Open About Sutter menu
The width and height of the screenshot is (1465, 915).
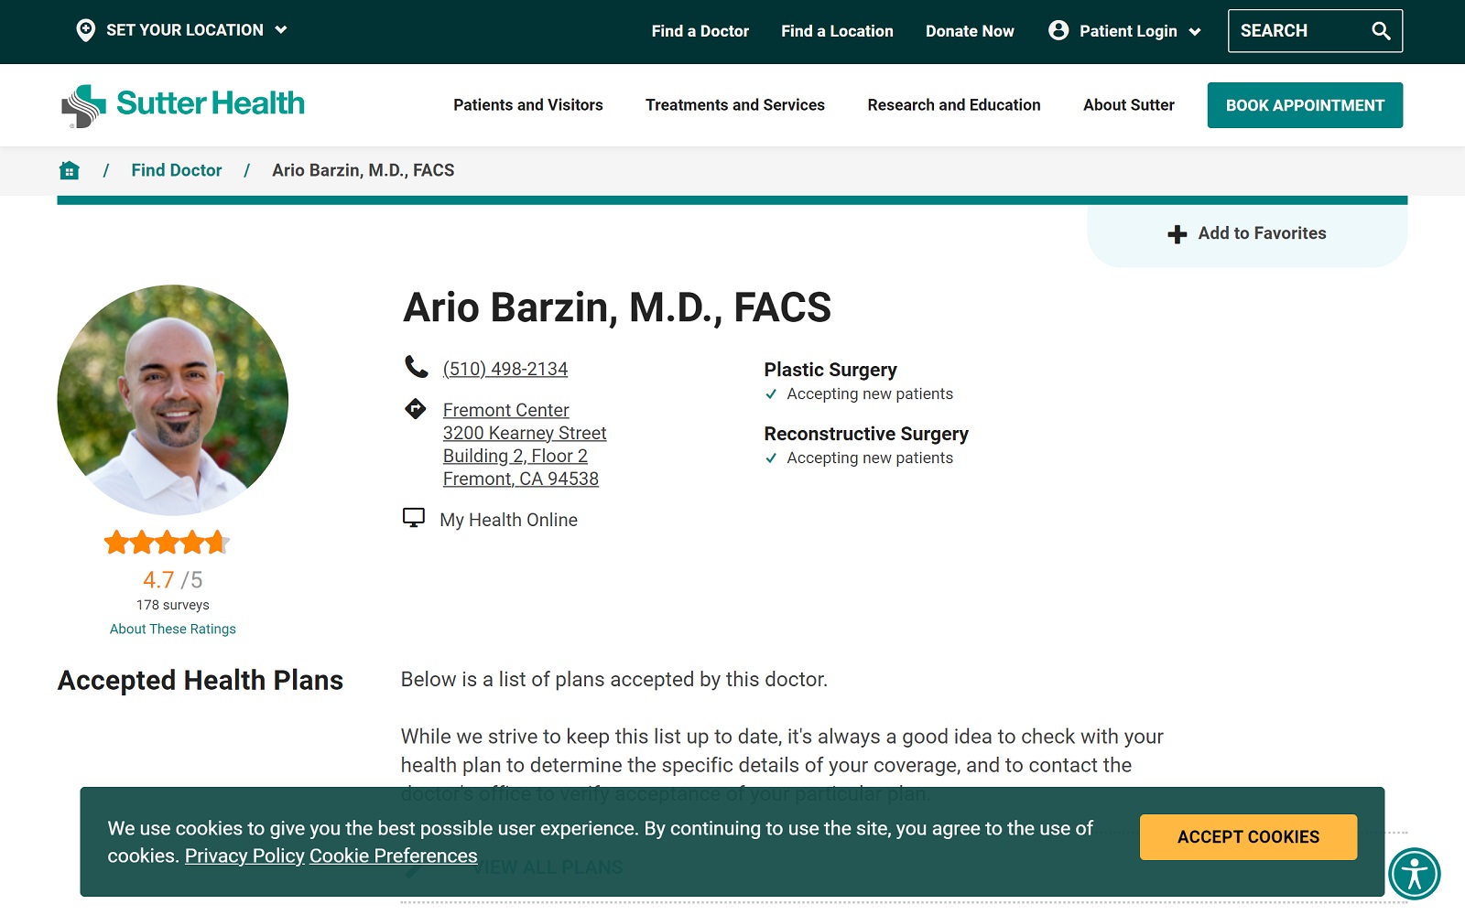coord(1128,105)
